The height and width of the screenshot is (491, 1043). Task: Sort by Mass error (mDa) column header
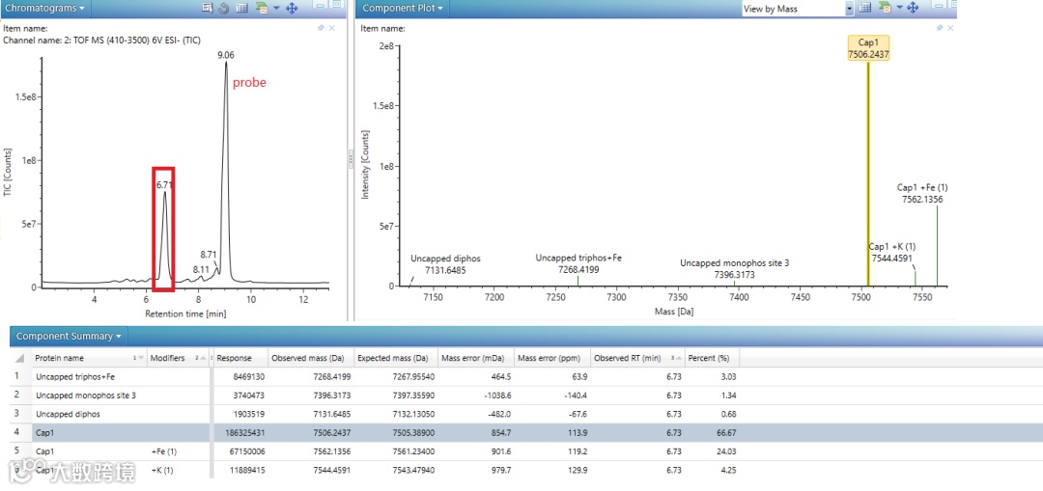click(475, 358)
